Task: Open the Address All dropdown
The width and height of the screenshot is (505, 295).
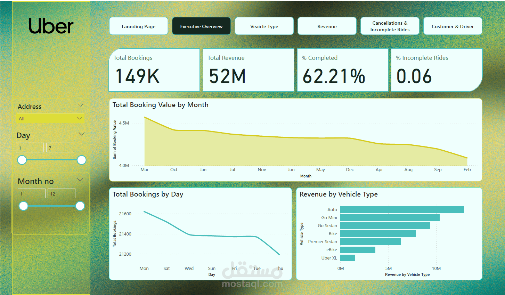Action: pyautogui.click(x=50, y=118)
